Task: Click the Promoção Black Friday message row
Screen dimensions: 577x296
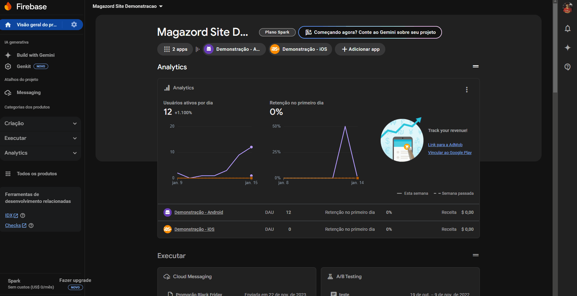Action: (x=237, y=294)
